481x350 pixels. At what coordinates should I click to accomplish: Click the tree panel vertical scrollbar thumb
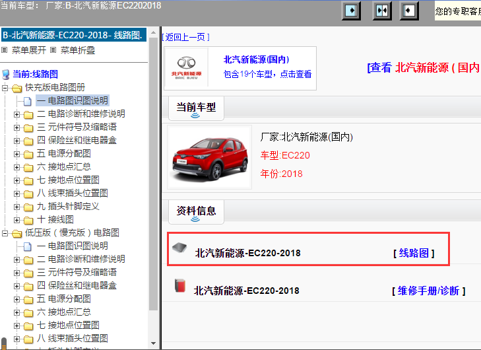[x=153, y=174]
